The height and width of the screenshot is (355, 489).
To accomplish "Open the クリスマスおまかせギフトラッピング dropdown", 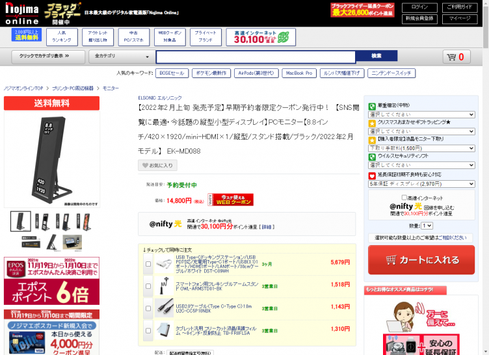I will pyautogui.click(x=421, y=131).
